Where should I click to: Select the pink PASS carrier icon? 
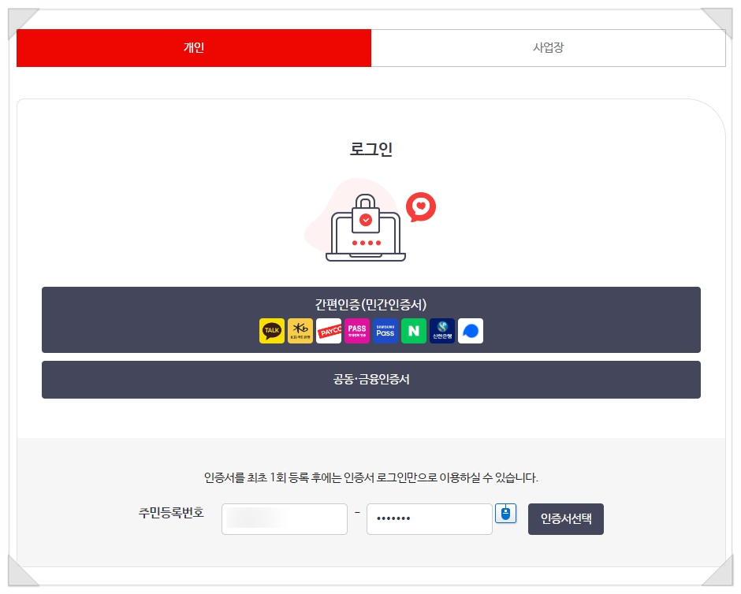pos(357,331)
